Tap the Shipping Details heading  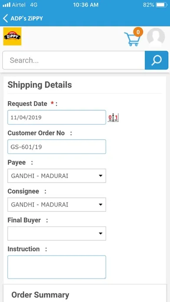(x=39, y=85)
